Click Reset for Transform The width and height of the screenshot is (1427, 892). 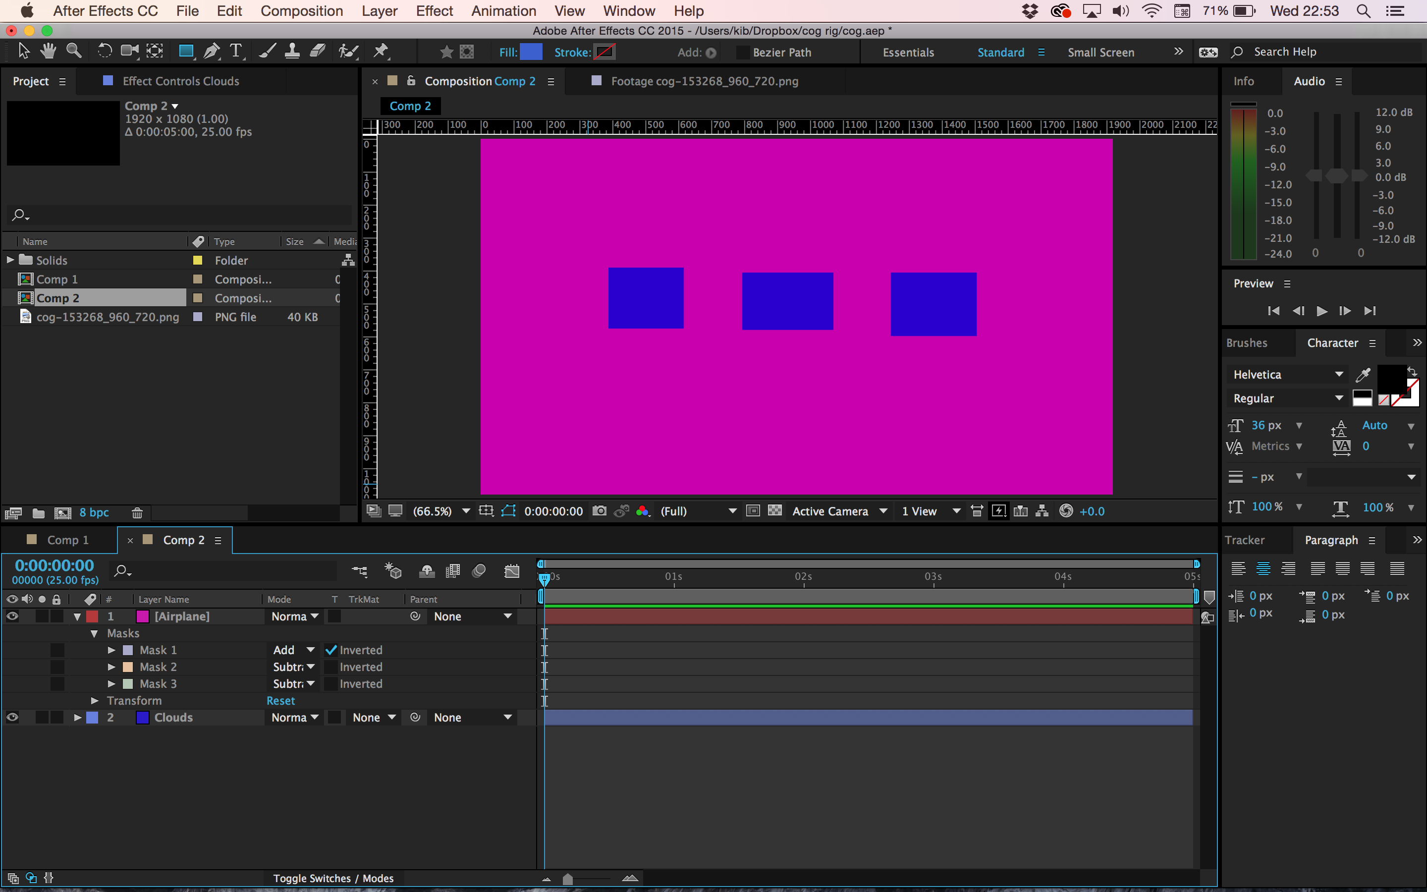(x=280, y=700)
